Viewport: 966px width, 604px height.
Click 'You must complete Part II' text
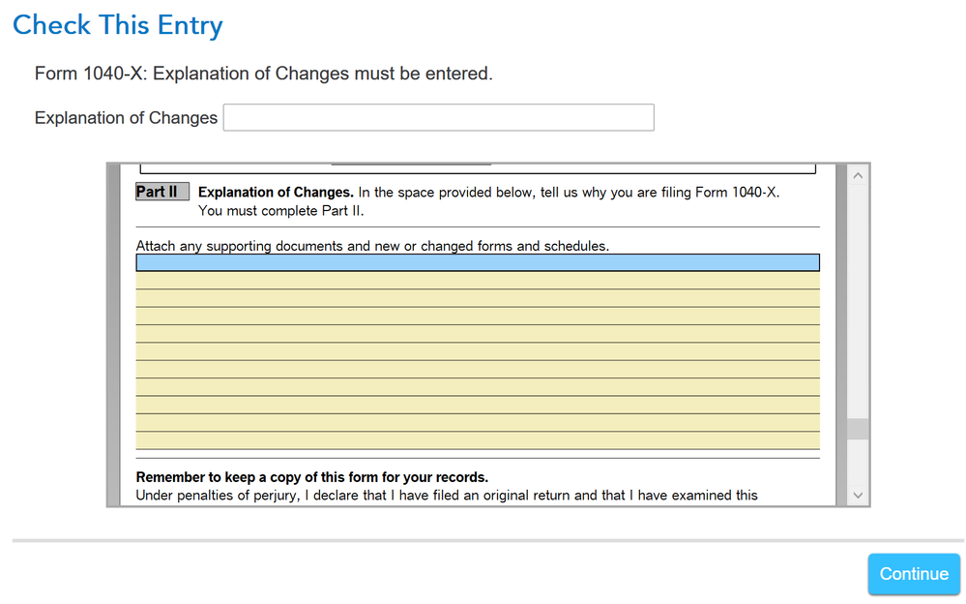pos(280,211)
